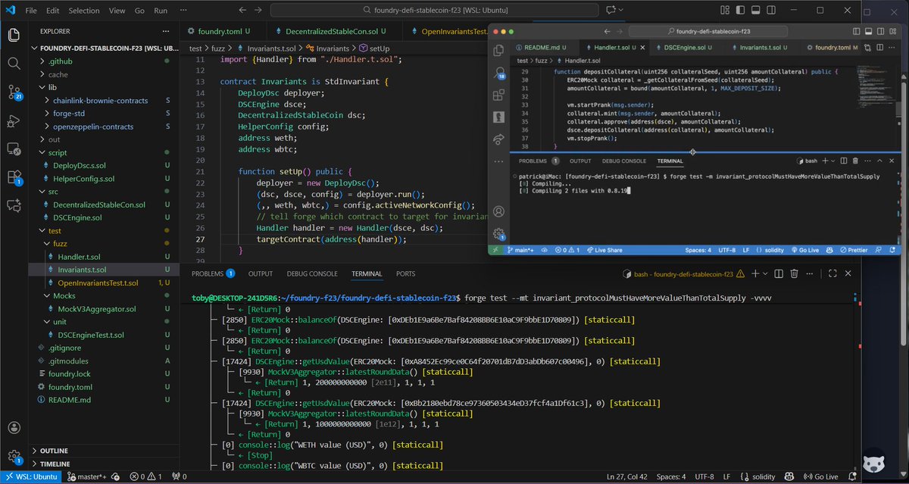This screenshot has width=909, height=484.
Task: Click Live Share in video window status bar
Action: coord(604,250)
